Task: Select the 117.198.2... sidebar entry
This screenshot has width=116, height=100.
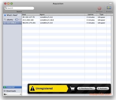Action: pyautogui.click(x=12, y=23)
